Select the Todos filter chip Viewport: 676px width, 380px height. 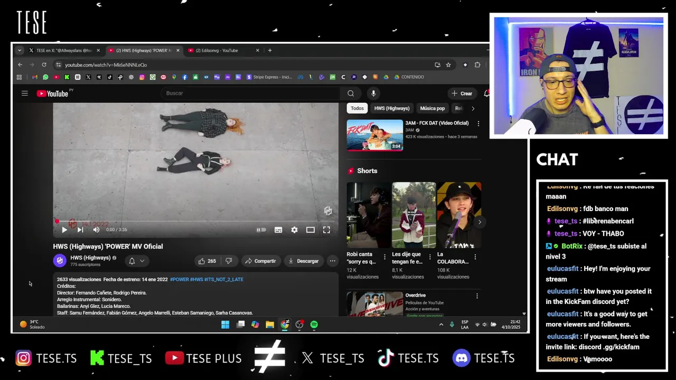tap(357, 108)
